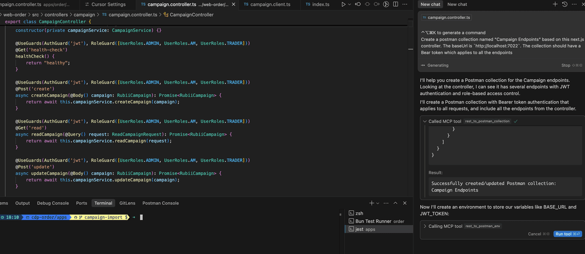
Task: Maximize terminal panel with caret icon
Action: coord(395,203)
